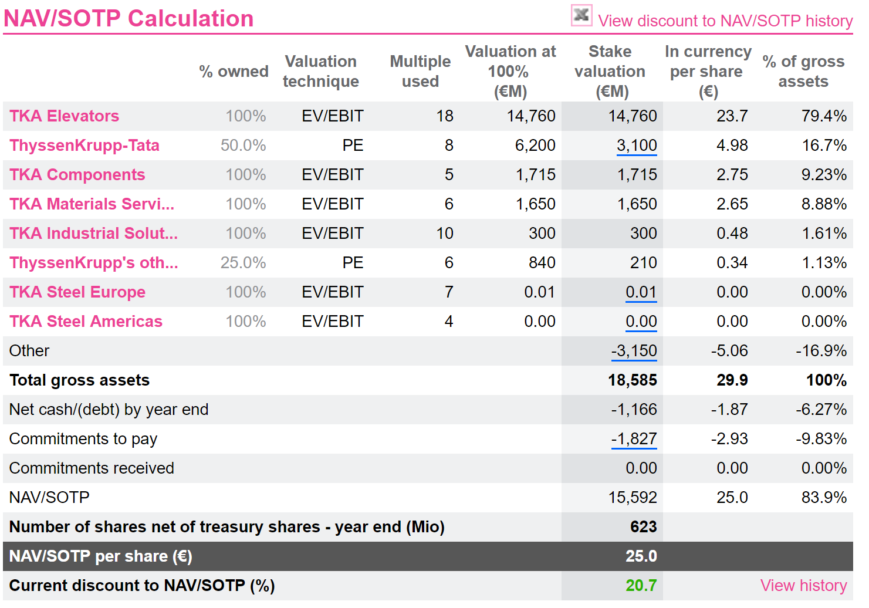This screenshot has width=869, height=608.
Task: Select the 4.98 per share value
Action: [732, 146]
